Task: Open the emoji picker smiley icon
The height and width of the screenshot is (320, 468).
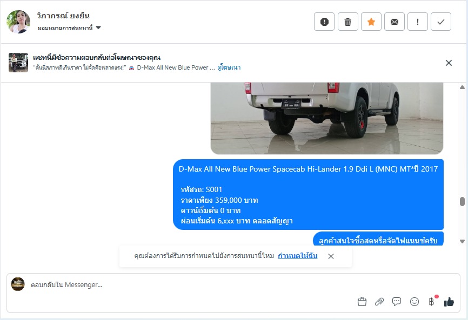Action: point(414,302)
